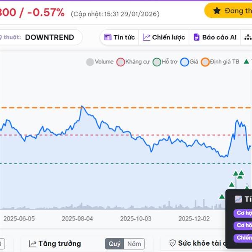Toggle the Hỗ trợ support line legend
The height and width of the screenshot is (252, 252).
click(x=165, y=62)
